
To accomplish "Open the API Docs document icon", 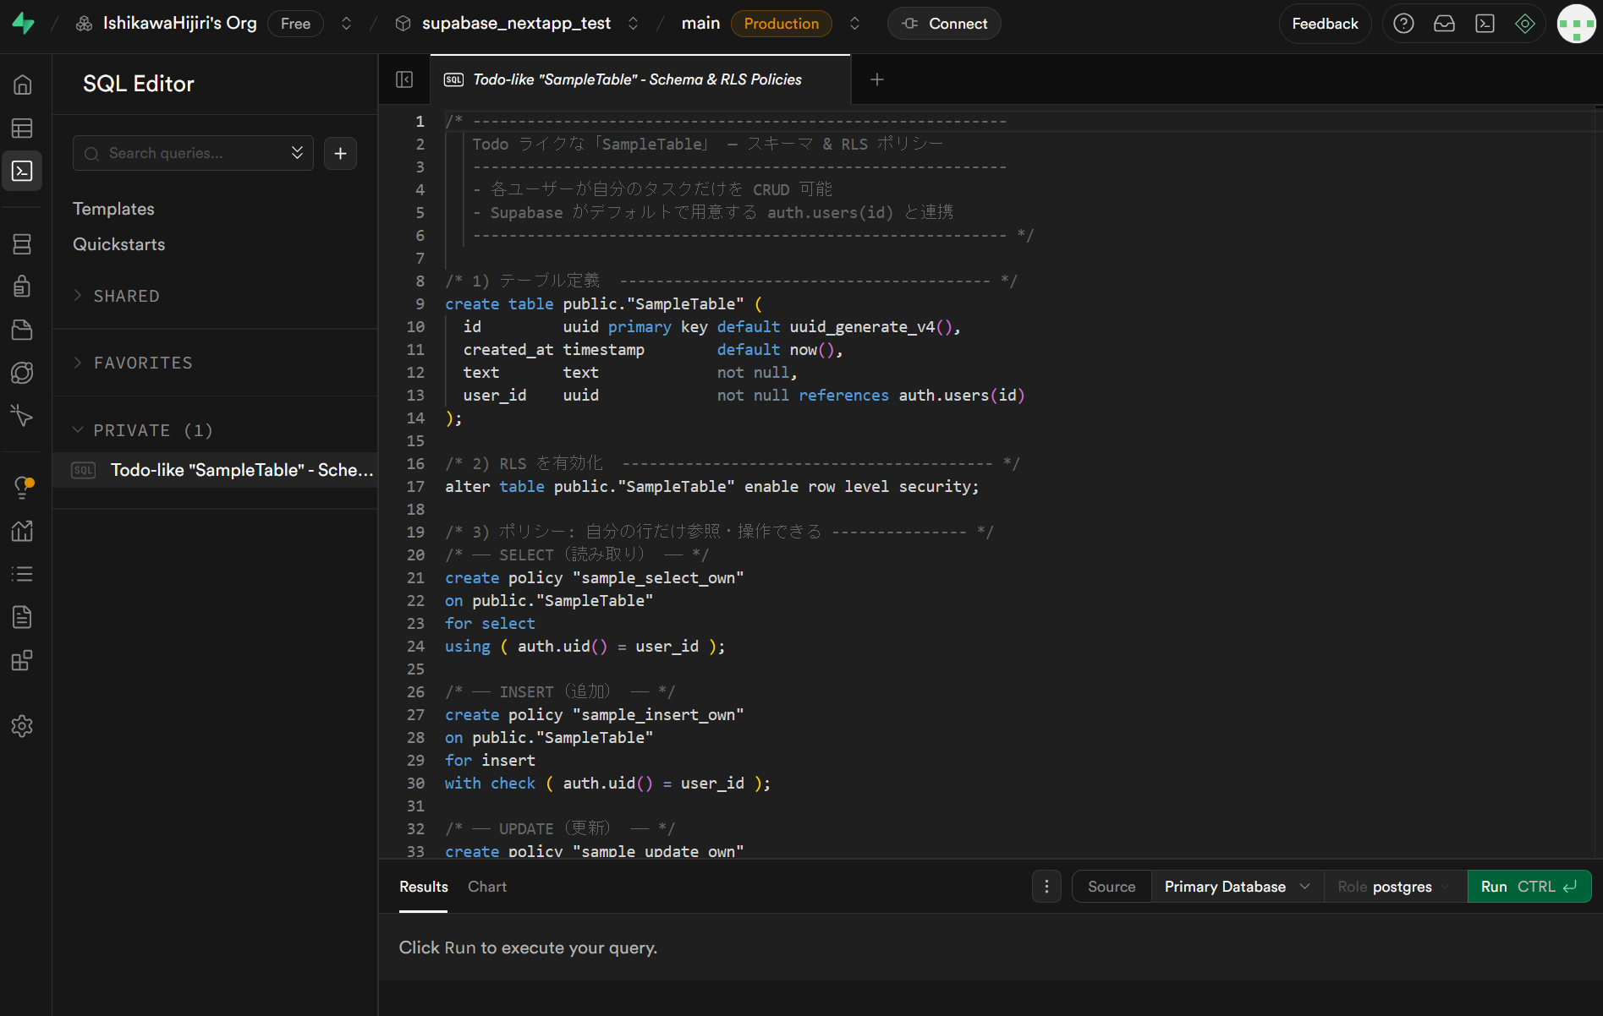I will click(x=23, y=617).
